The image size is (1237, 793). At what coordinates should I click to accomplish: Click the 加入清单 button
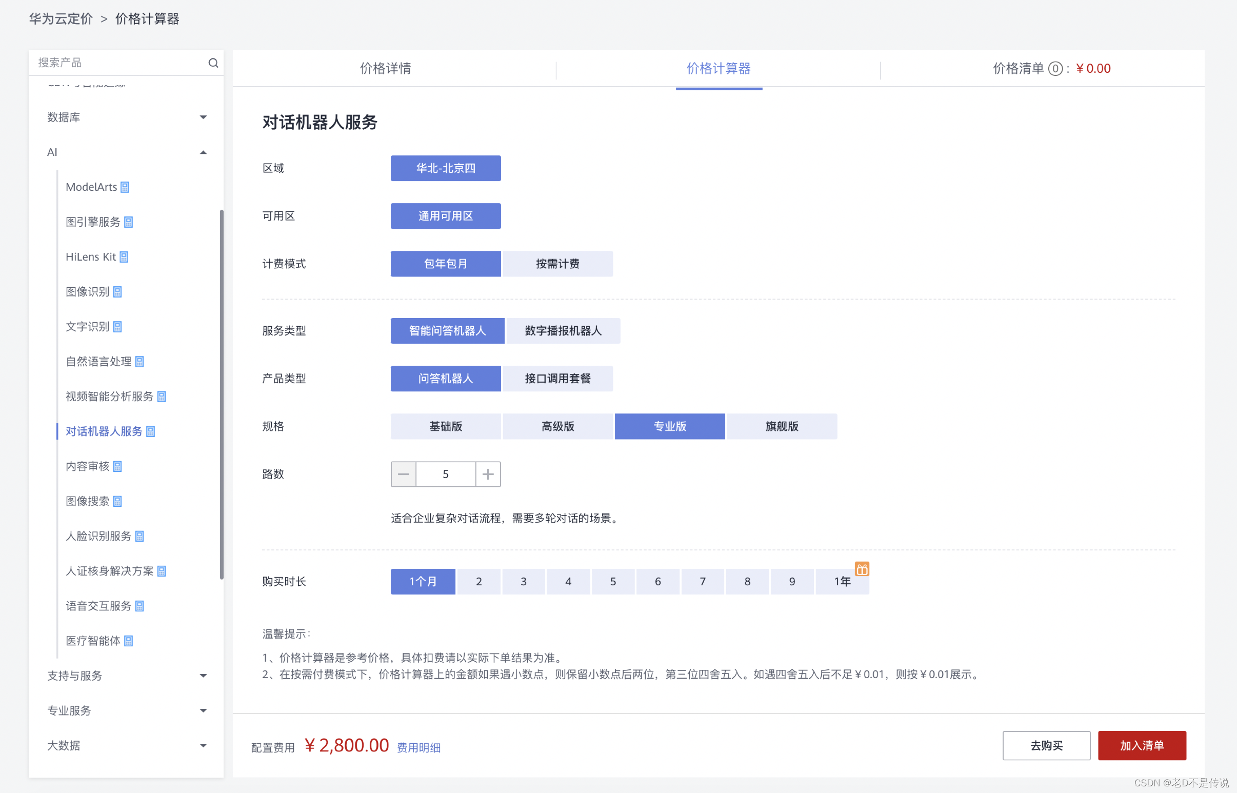[x=1142, y=746]
